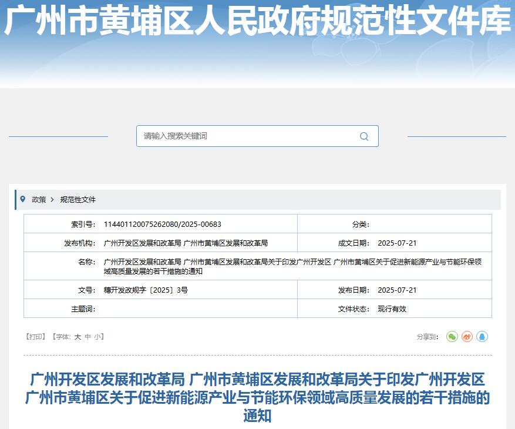This screenshot has height=429, width=515.
Task: Click the keyword search input box
Action: click(247, 136)
